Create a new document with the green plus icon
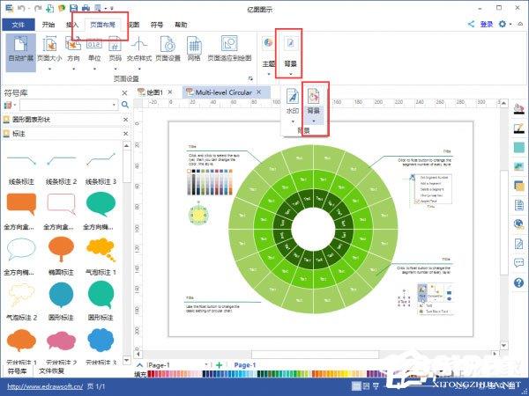This screenshot has width=529, height=396. 50,8
